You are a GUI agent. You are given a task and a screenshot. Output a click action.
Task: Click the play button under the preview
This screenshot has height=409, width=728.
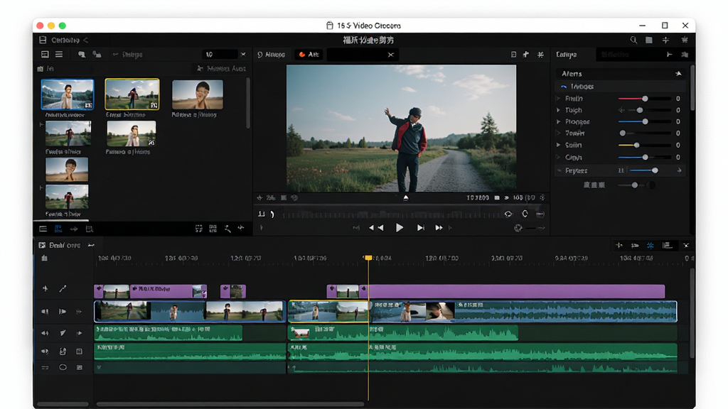point(400,228)
